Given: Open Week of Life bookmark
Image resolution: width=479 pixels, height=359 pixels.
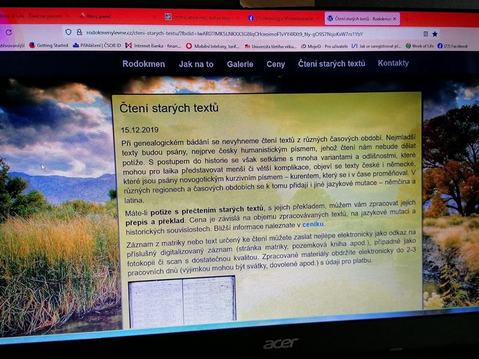Looking at the screenshot, I should (419, 46).
